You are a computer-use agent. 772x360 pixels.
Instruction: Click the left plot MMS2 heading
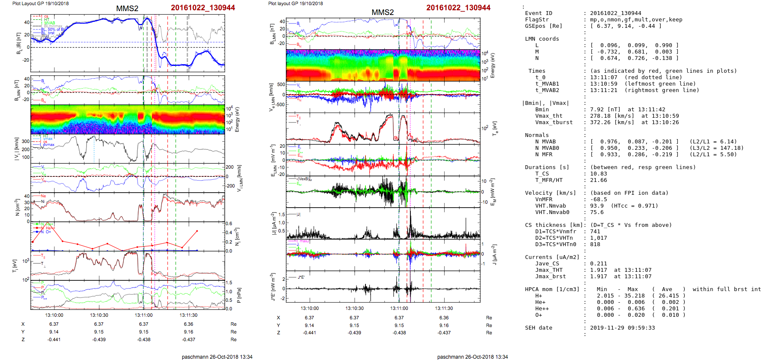127,9
